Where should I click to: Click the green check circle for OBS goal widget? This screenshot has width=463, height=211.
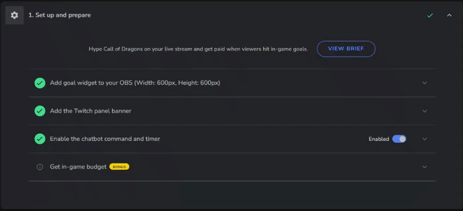pos(40,83)
